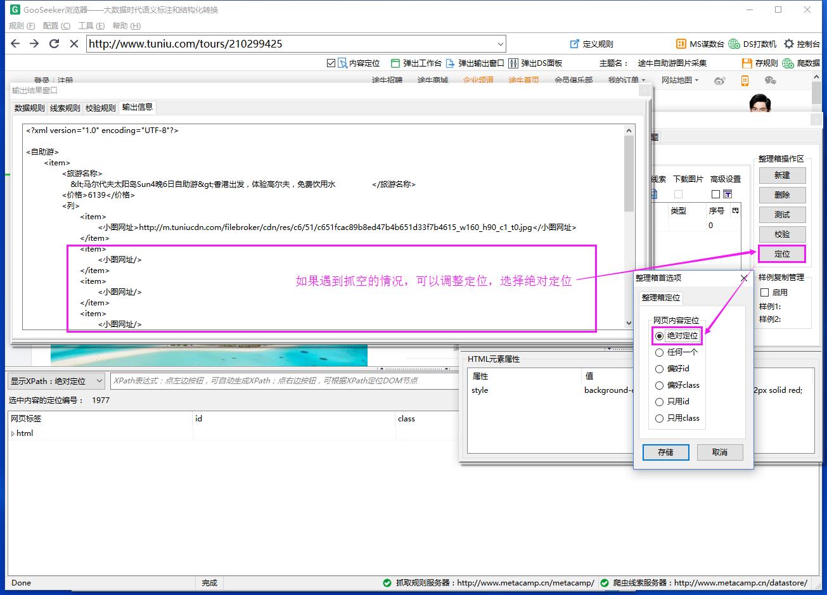Open the 帮助 menu
The image size is (827, 595).
point(126,26)
